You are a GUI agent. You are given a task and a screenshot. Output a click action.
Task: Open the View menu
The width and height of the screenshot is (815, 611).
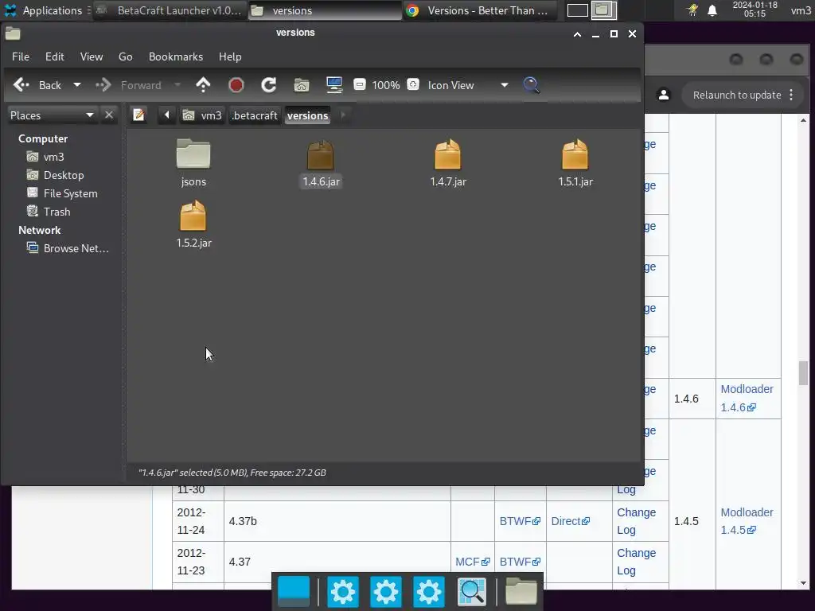[92, 56]
